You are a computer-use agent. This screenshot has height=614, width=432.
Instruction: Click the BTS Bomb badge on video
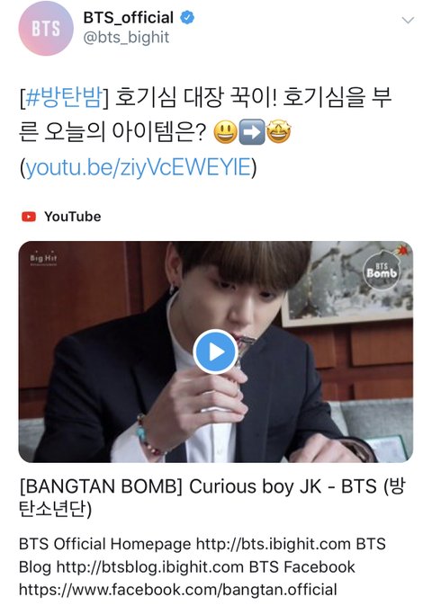pos(381,271)
